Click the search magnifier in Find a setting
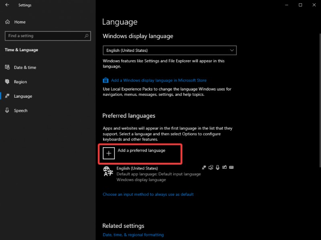The height and width of the screenshot is (240, 321). [86, 36]
